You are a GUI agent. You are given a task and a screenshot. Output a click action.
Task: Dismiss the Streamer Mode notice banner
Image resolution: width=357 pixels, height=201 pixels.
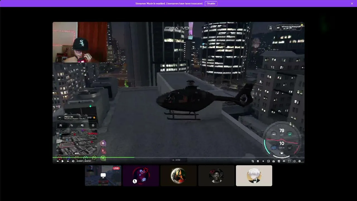352,4
